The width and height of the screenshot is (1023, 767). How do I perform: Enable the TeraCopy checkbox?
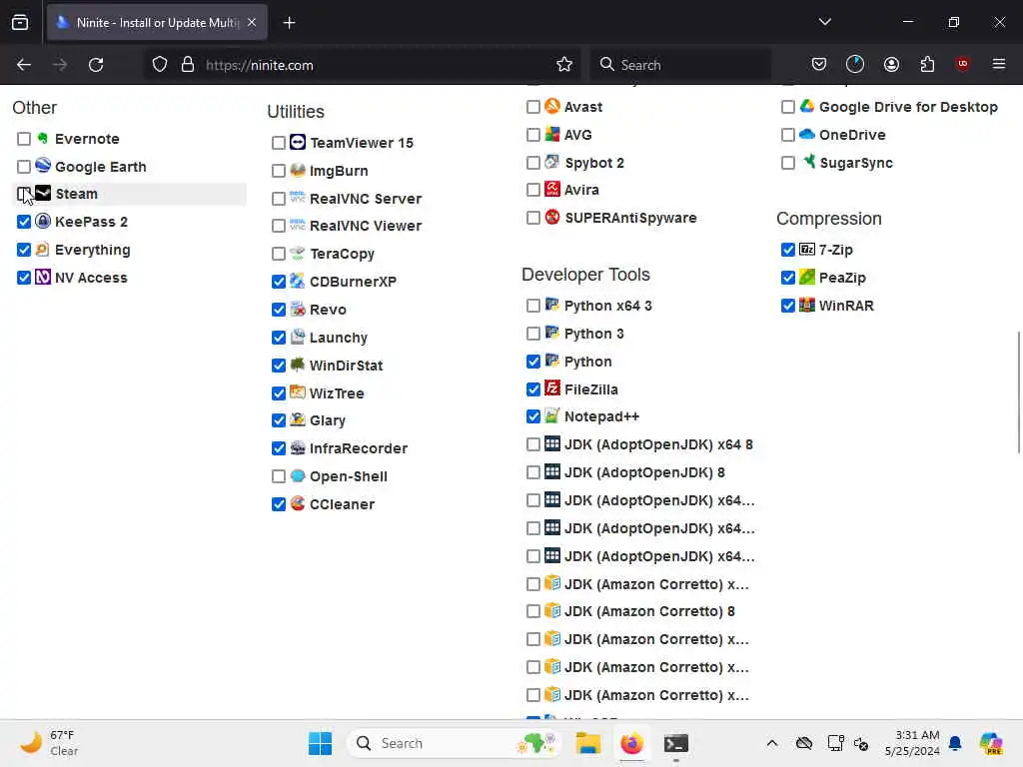279,254
